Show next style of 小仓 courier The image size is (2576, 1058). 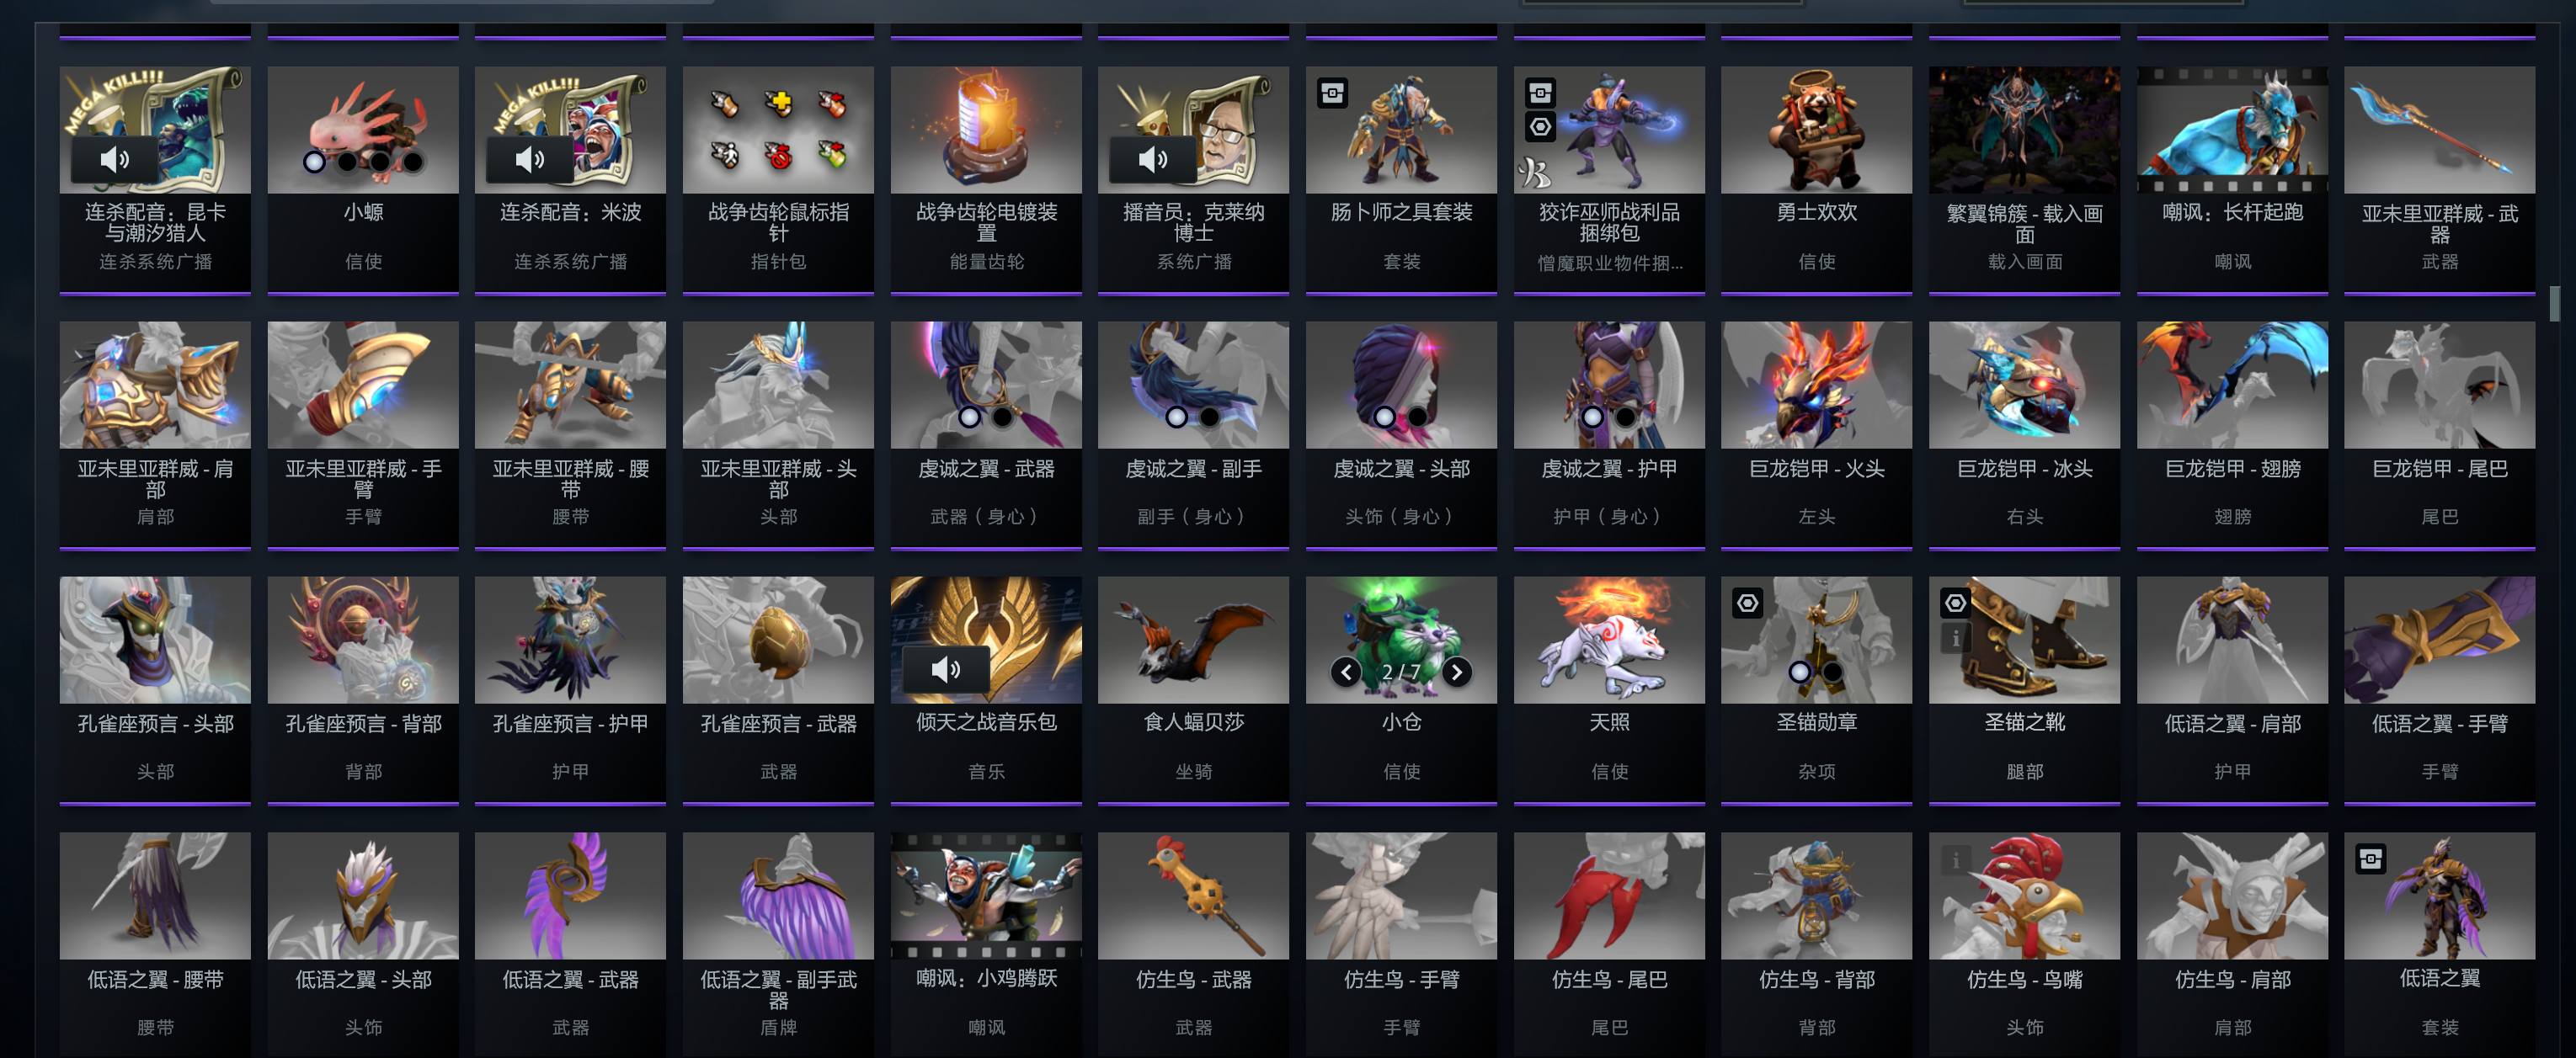[1456, 673]
